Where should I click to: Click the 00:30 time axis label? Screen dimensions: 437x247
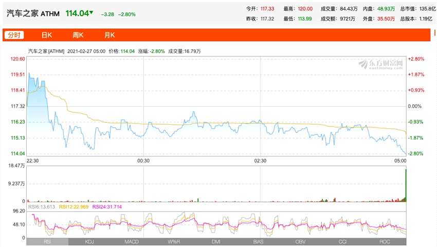(143, 161)
